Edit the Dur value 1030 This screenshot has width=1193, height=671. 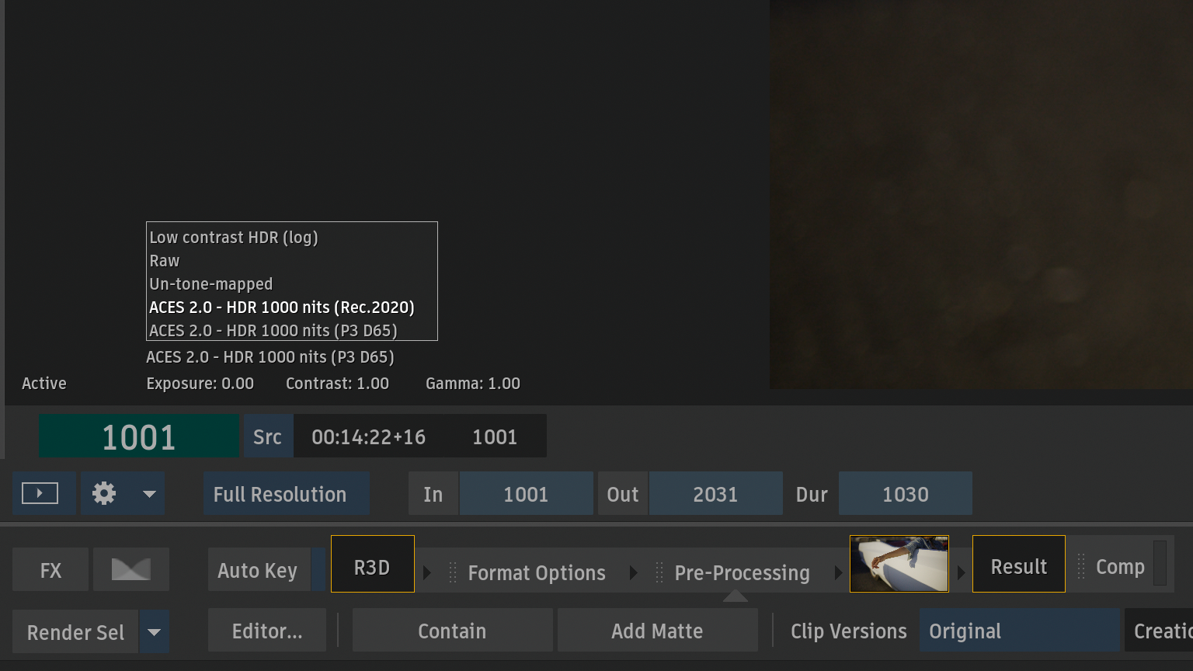(906, 494)
